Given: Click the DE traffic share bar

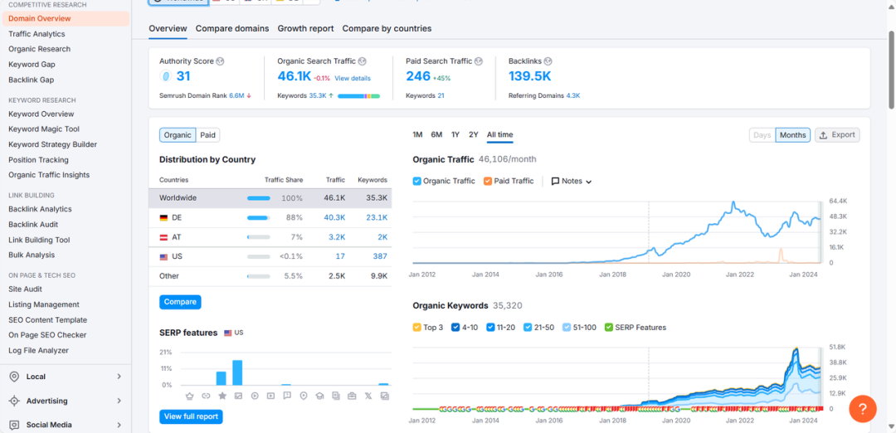Looking at the screenshot, I should 258,217.
